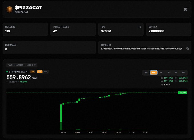Click the Low price readout value
Viewport: 194px width, 140px height.
169,81
